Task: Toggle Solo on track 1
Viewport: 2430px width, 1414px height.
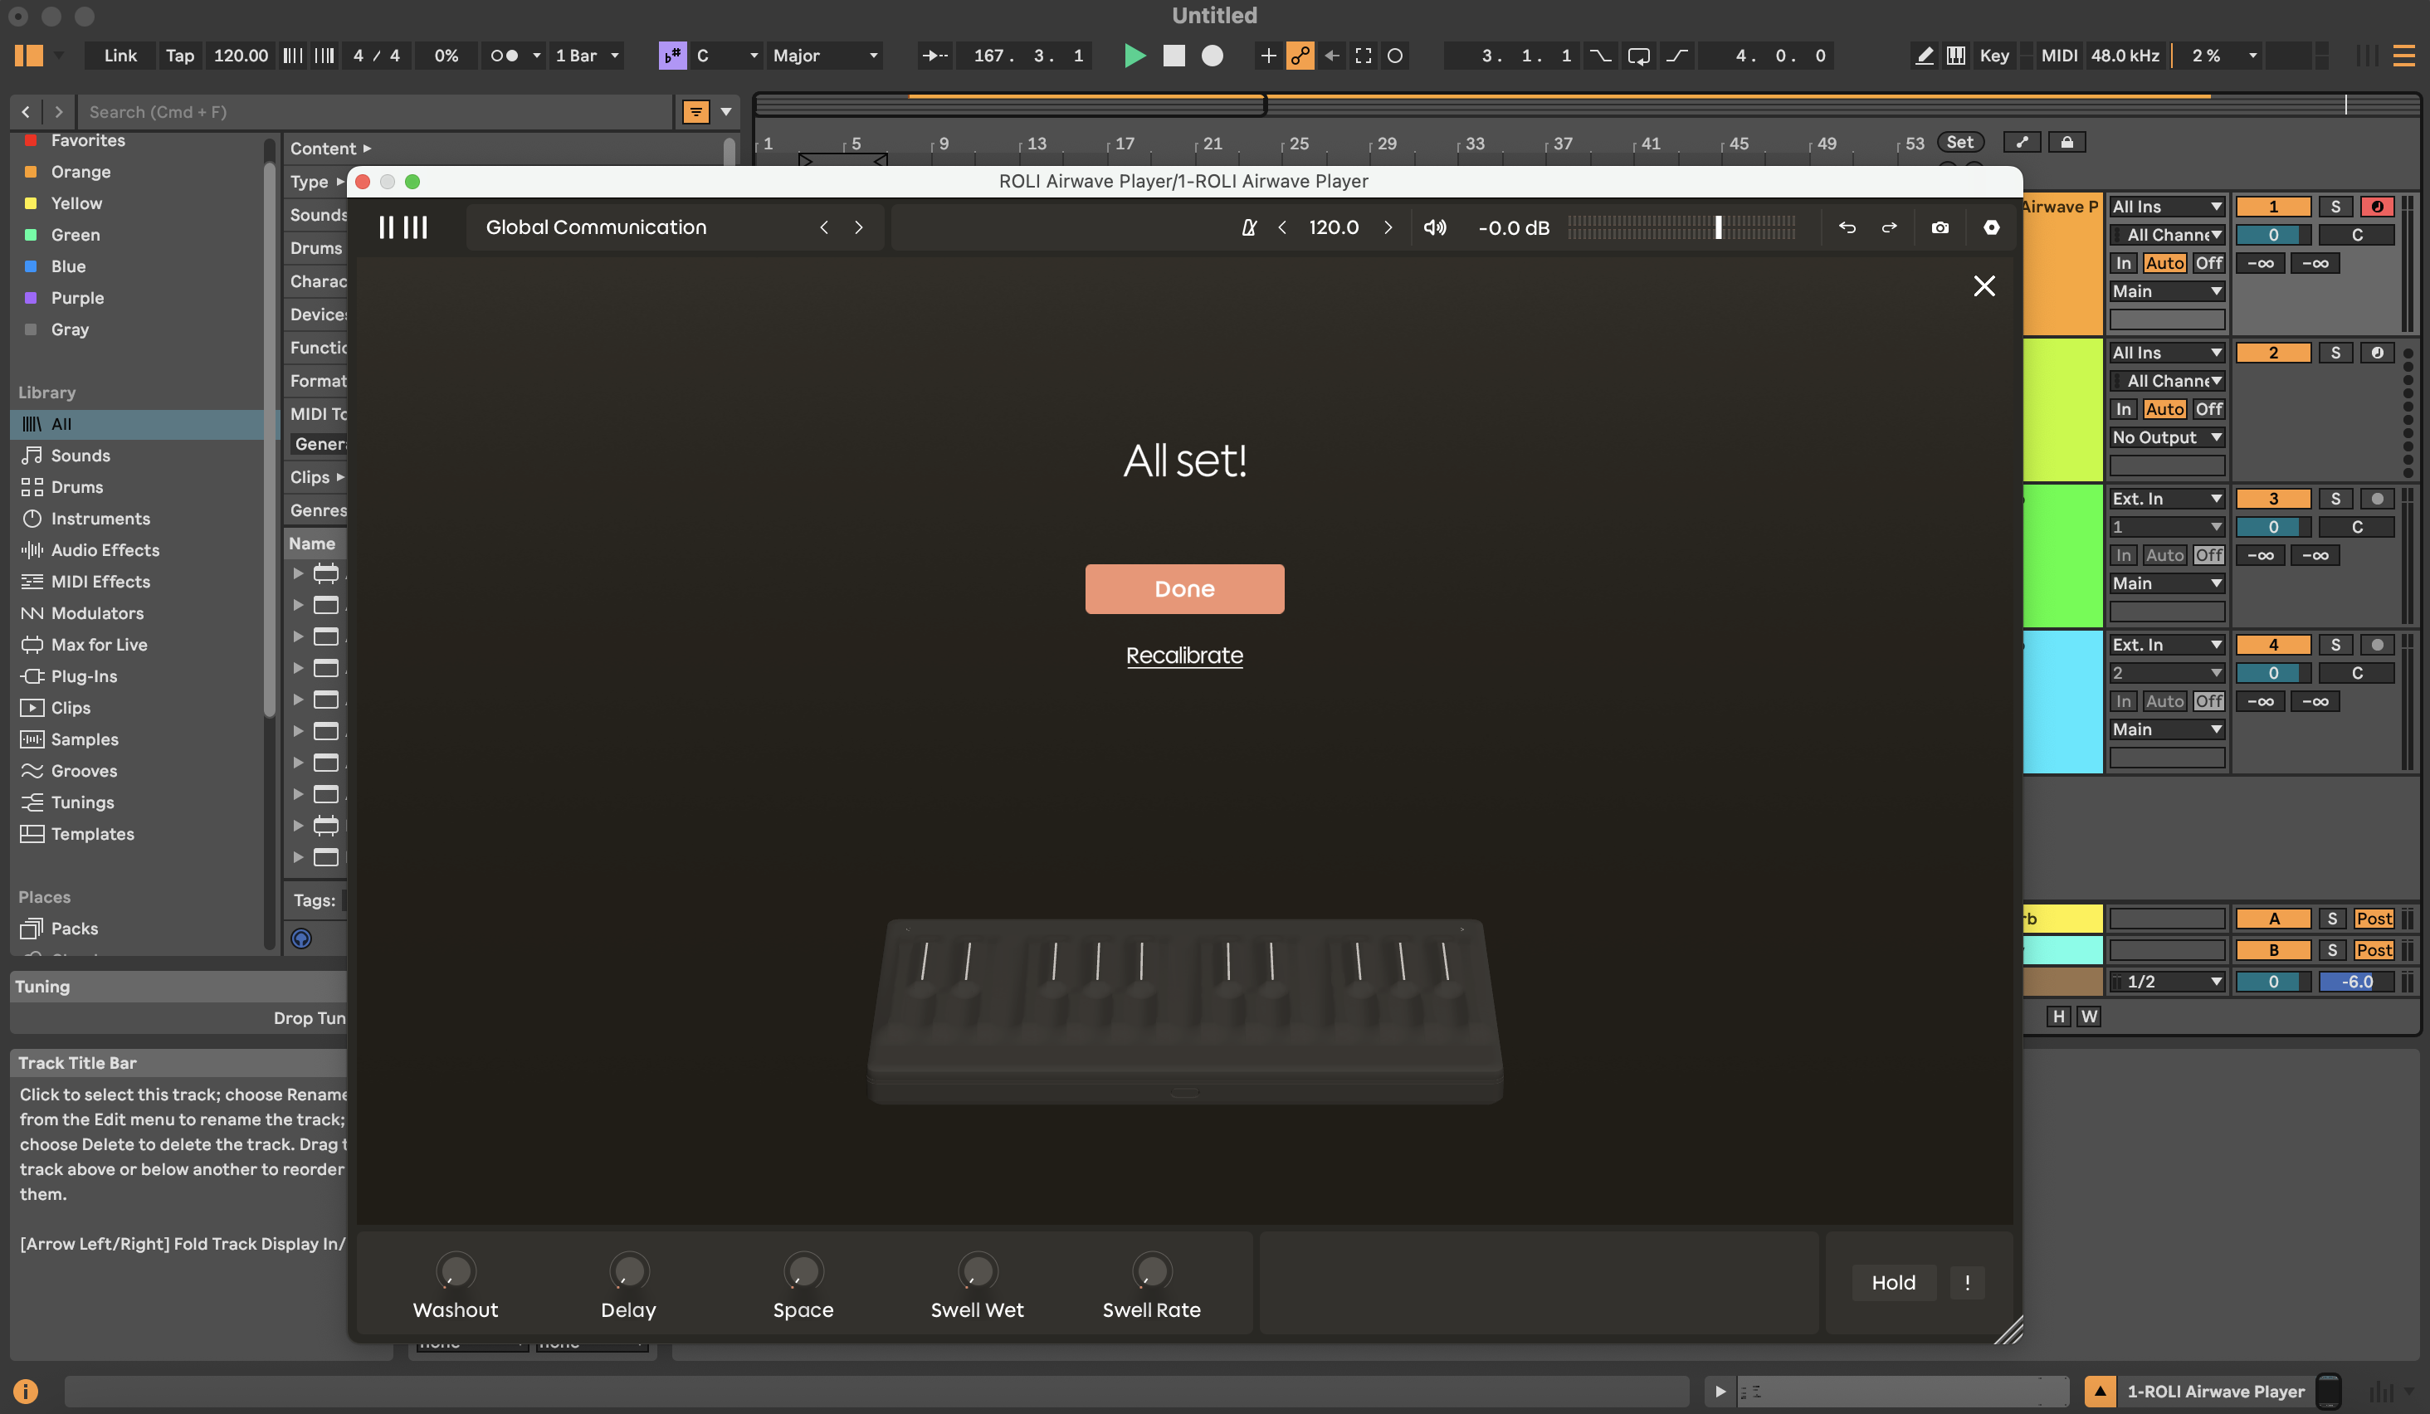Action: point(2335,207)
